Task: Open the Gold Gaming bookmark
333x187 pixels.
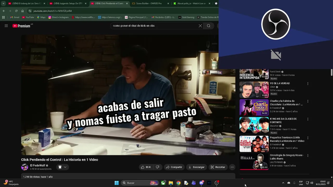Action: (x=186, y=17)
